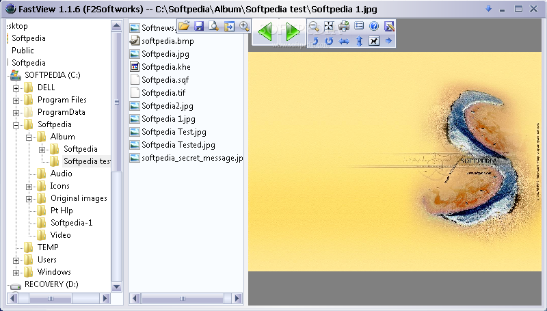Expand the Softpedia subfolder inside Album
547x311 pixels.
click(x=42, y=150)
